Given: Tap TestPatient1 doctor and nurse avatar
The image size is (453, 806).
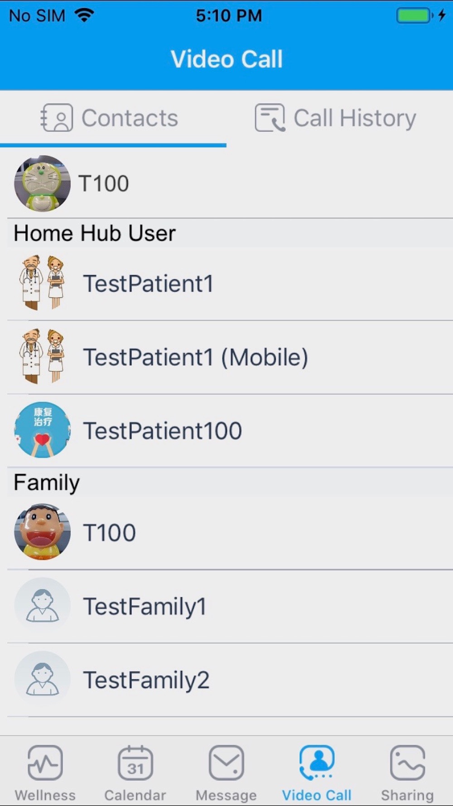Looking at the screenshot, I should click(x=42, y=283).
